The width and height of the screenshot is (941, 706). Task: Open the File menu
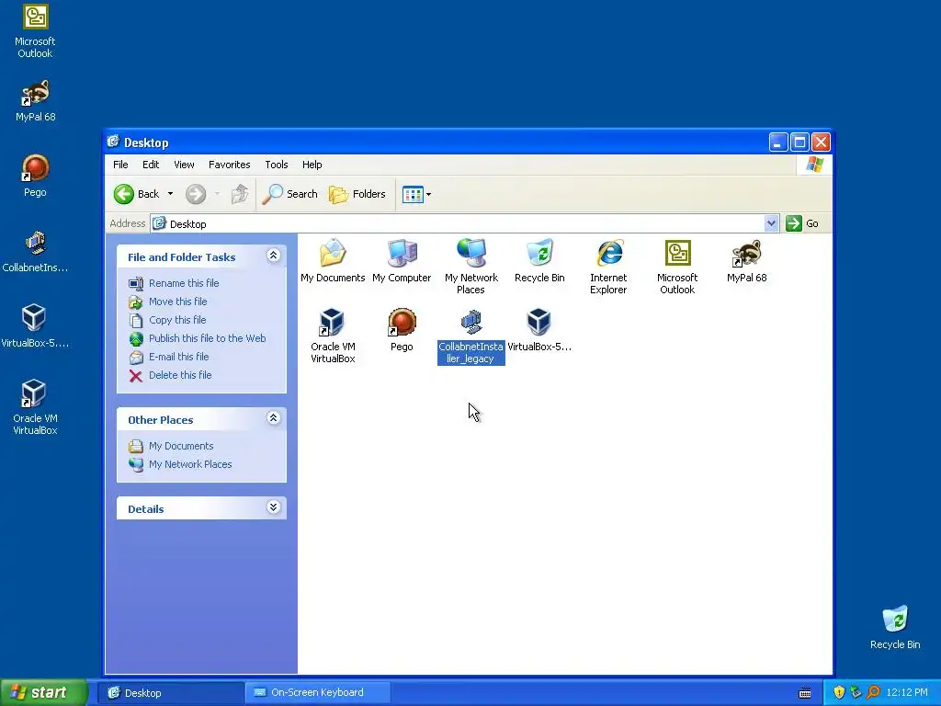click(120, 165)
